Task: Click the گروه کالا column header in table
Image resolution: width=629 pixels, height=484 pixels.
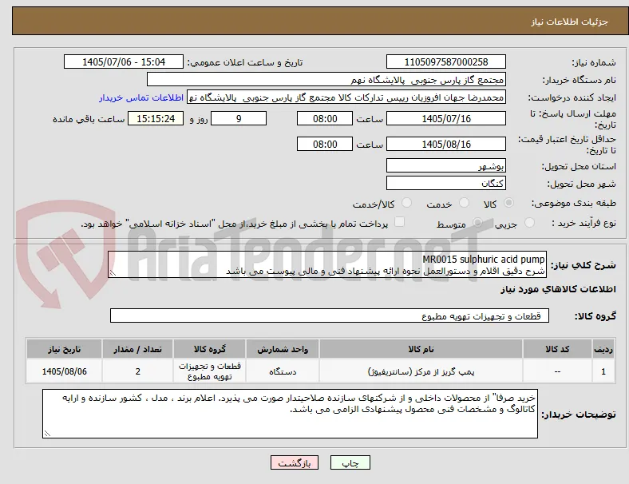Action: click(209, 349)
